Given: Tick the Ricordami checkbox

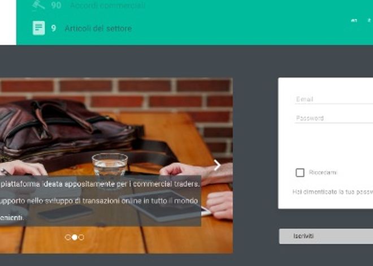Looking at the screenshot, I should [300, 173].
